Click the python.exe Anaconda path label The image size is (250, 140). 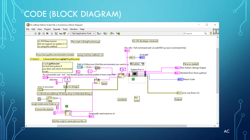point(55,59)
